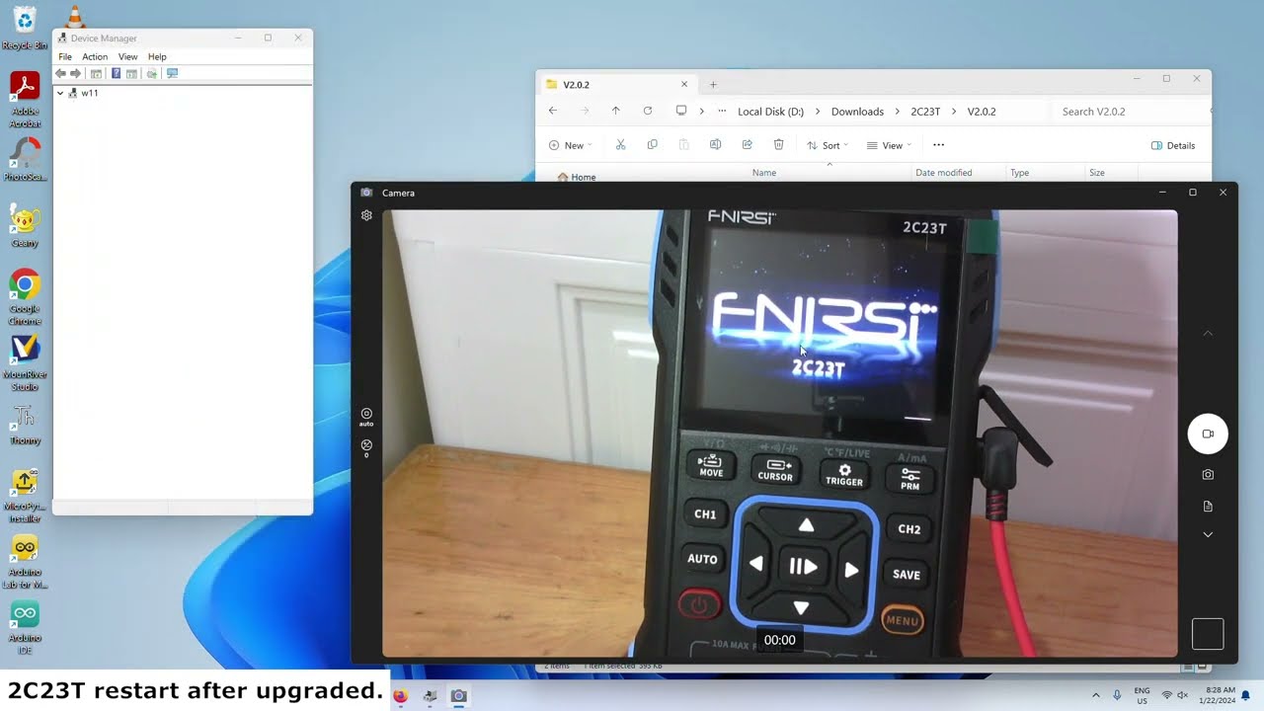Add a new File Explorer tab
1264x711 pixels.
[713, 85]
